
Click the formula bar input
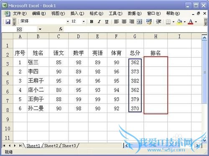point(135,29)
